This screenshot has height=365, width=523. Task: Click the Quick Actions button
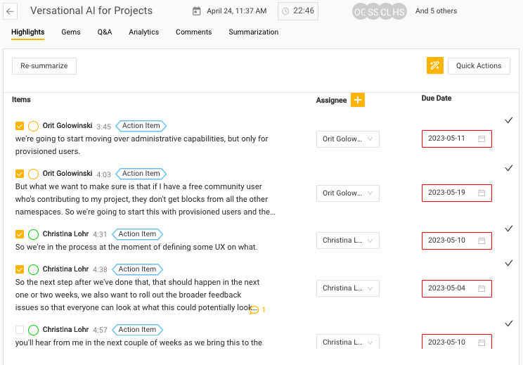coord(478,66)
